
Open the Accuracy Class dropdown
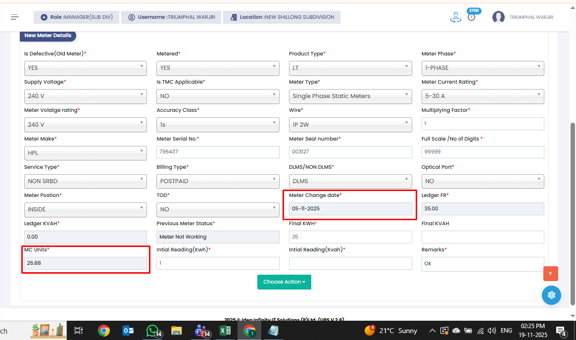coord(218,125)
